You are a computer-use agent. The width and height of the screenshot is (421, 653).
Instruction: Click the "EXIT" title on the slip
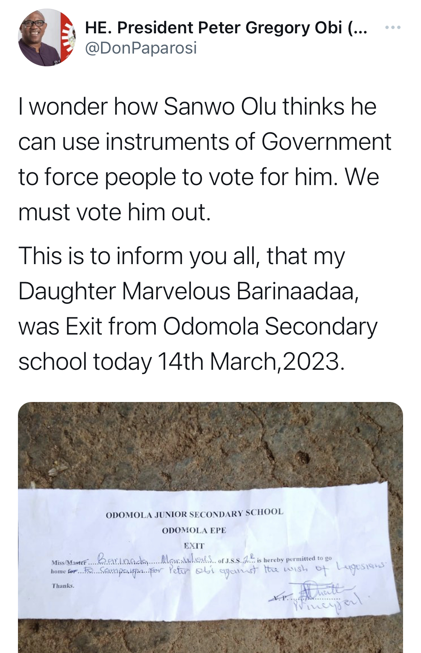[x=194, y=546]
